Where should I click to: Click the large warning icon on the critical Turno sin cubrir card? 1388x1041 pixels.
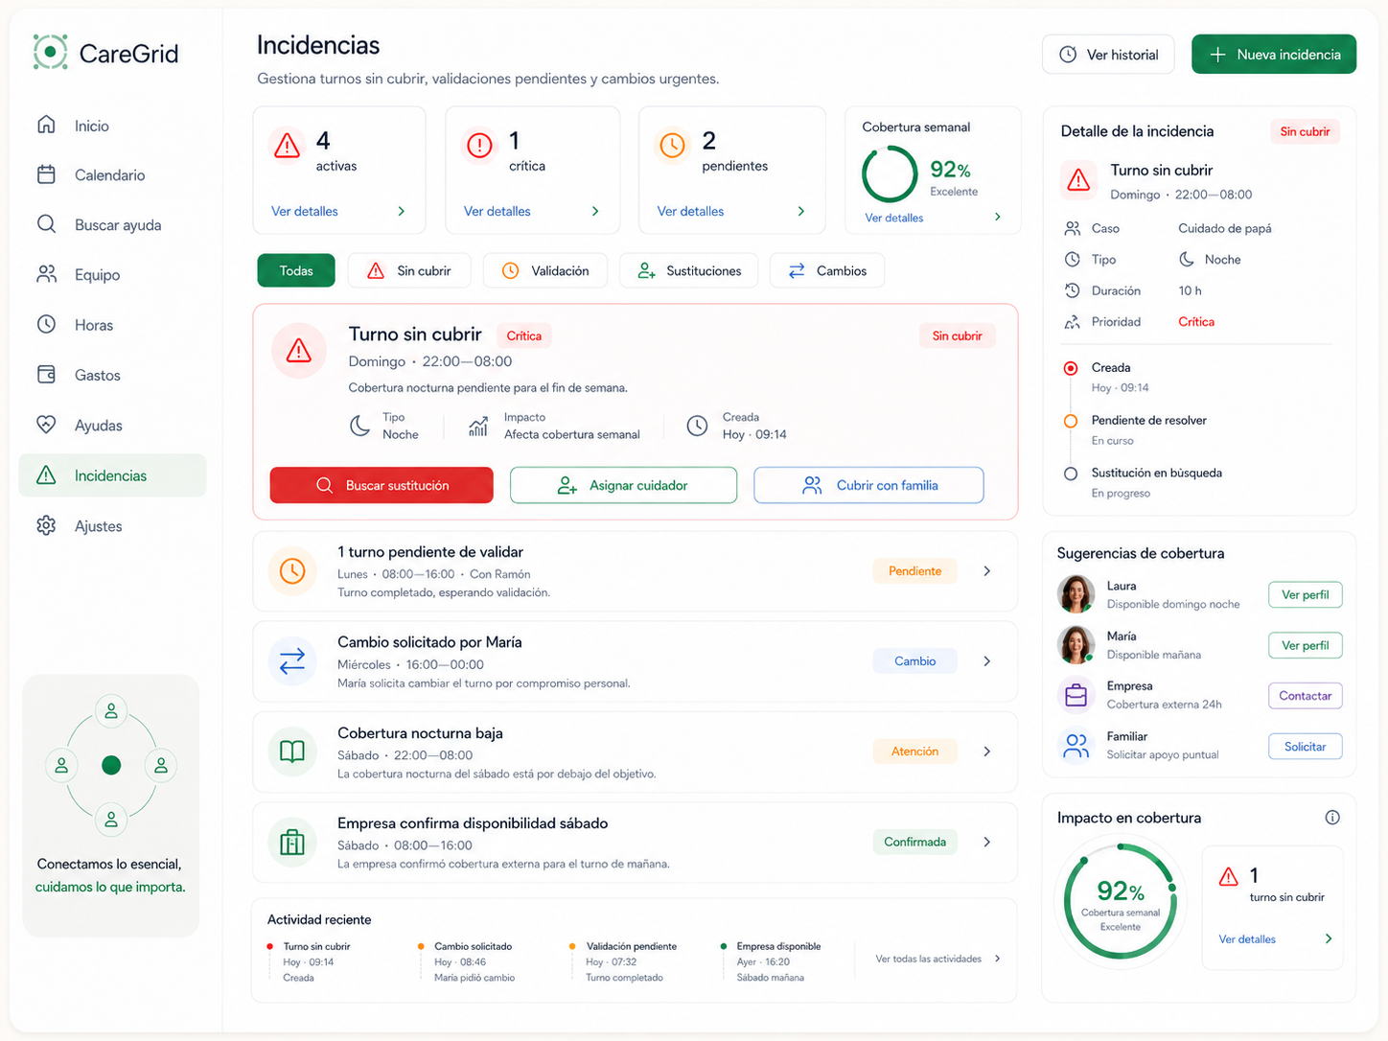(x=299, y=351)
